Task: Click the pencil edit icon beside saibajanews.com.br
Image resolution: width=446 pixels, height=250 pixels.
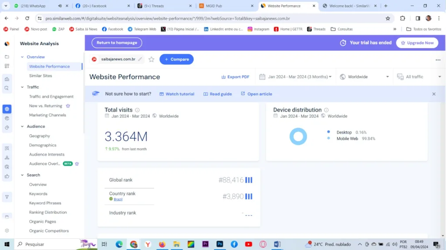Action: click(x=140, y=59)
